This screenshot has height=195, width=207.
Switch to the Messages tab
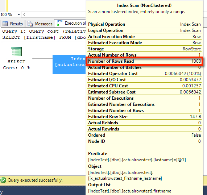[40, 24]
